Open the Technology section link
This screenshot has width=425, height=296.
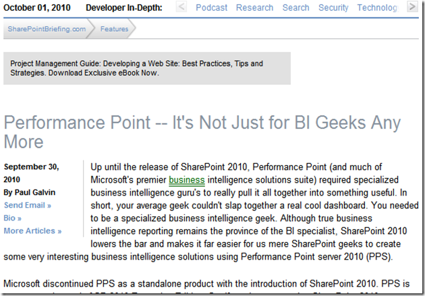click(377, 7)
